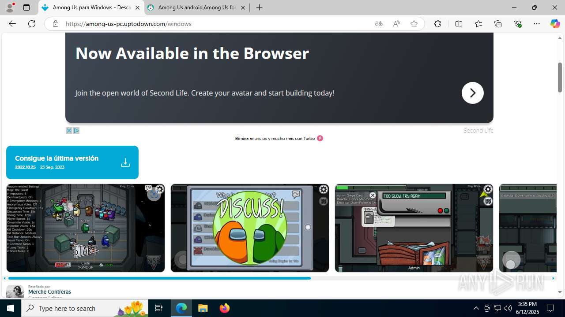Show translate options icon
This screenshot has height=317, width=565.
(x=379, y=24)
